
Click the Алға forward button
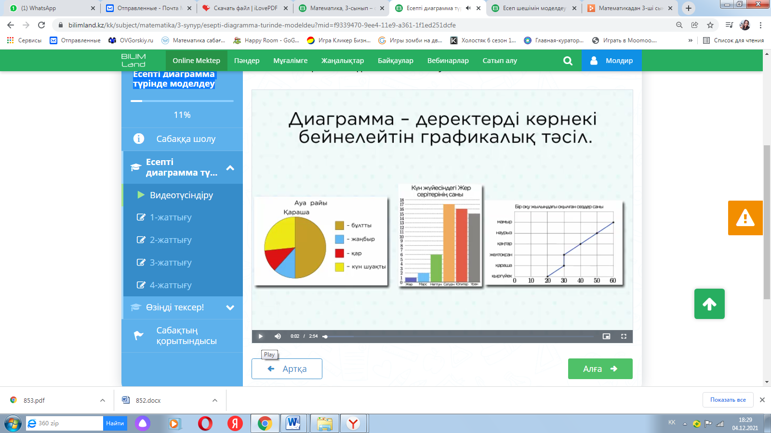[x=600, y=369]
